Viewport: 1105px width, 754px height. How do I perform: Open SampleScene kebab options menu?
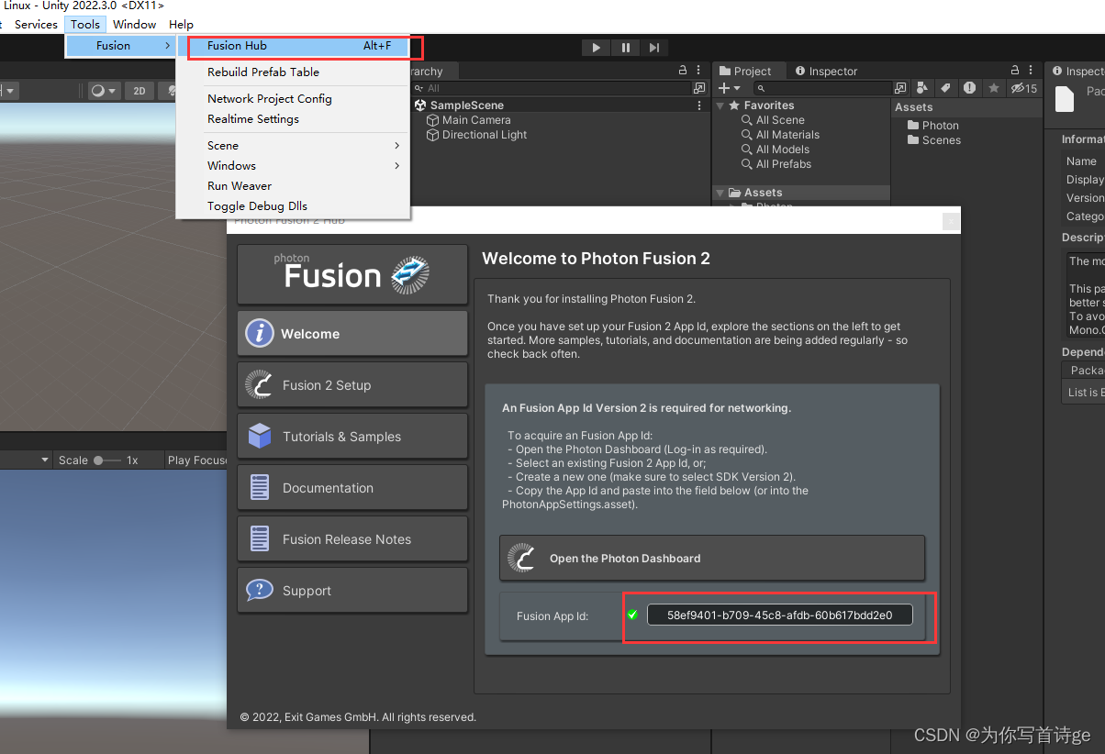click(699, 105)
